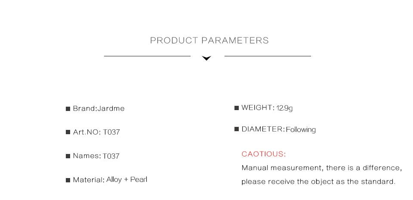413x200 pixels.
Task: Click the Brand:Jardme text
Action: tap(99, 108)
